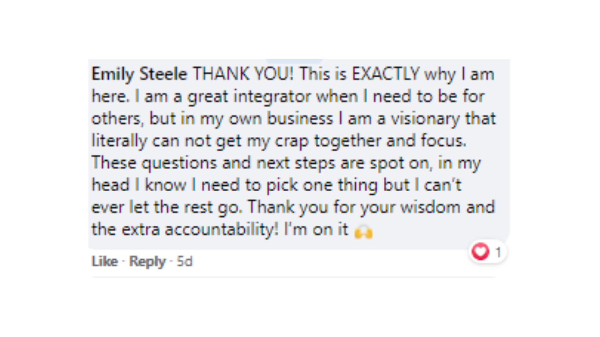Reply to Emily Steele's comment
This screenshot has height=337, width=600.
[147, 261]
